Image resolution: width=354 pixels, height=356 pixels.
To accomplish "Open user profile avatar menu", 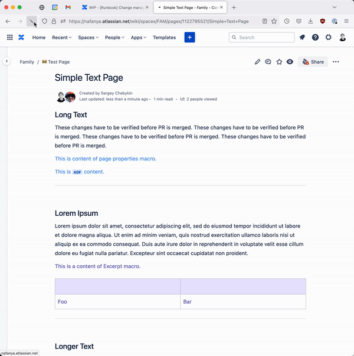I will (342, 37).
